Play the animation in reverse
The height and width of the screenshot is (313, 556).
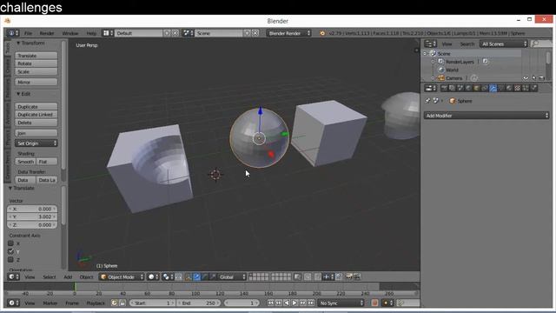point(287,303)
